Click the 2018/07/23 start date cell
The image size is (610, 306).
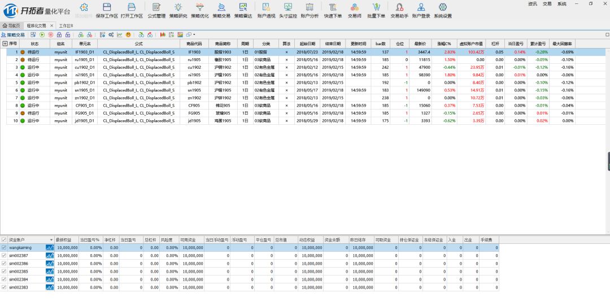307,52
